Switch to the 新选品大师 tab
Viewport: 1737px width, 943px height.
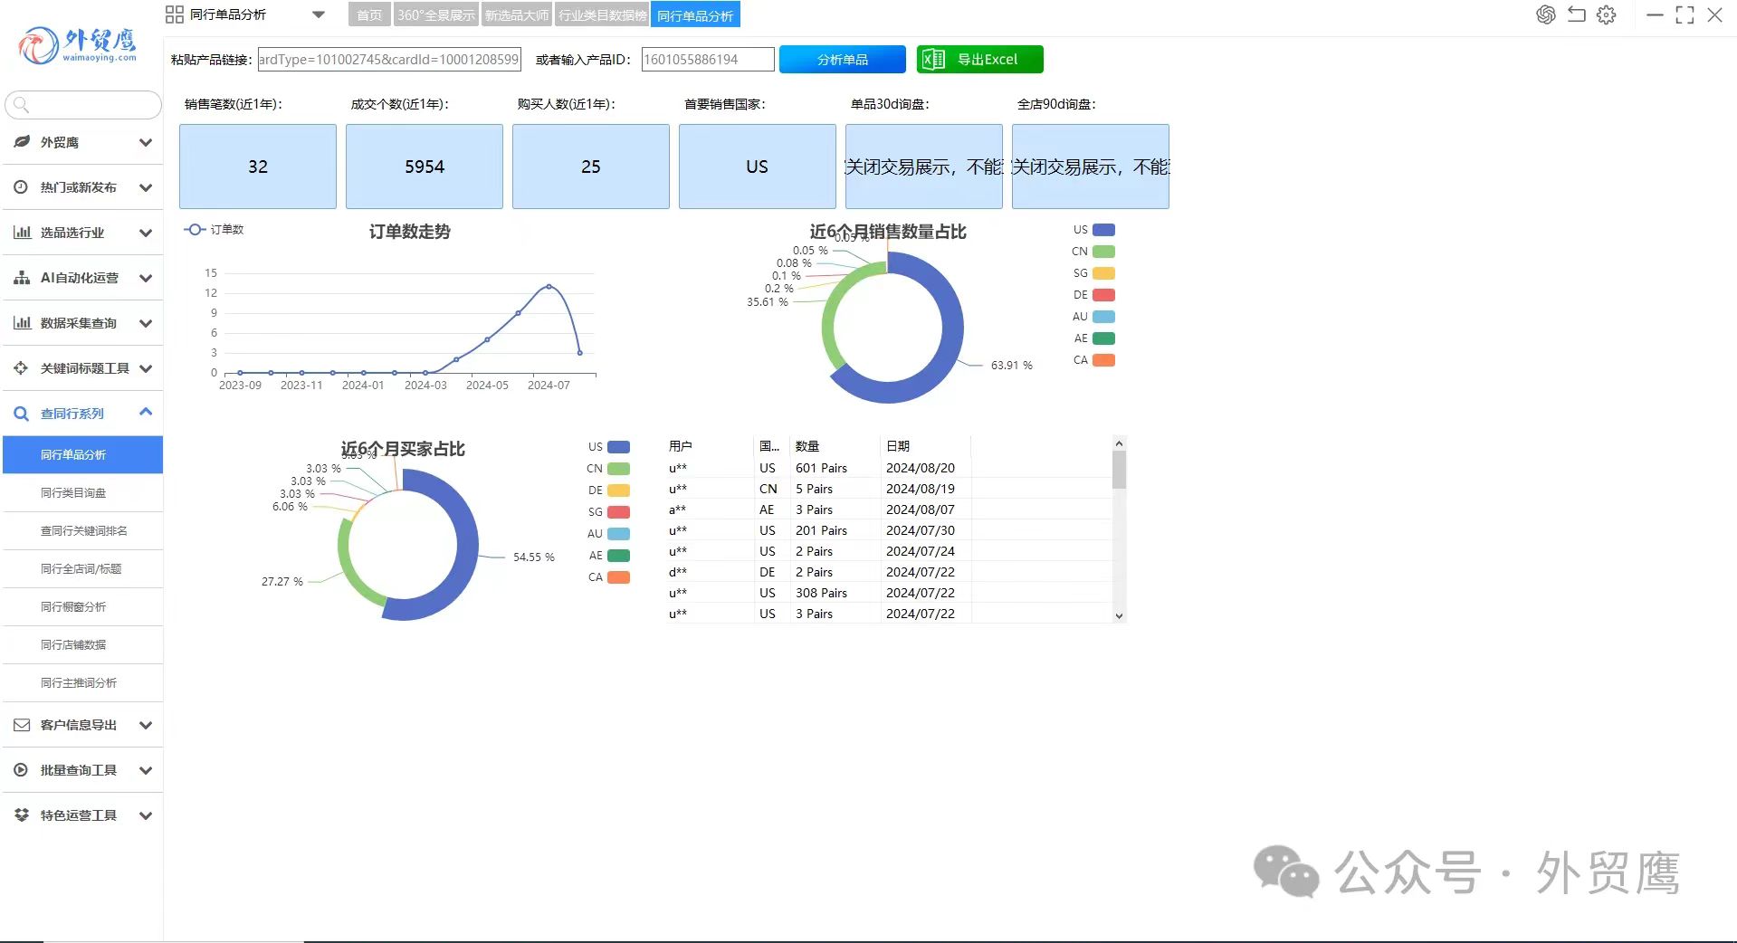point(516,15)
